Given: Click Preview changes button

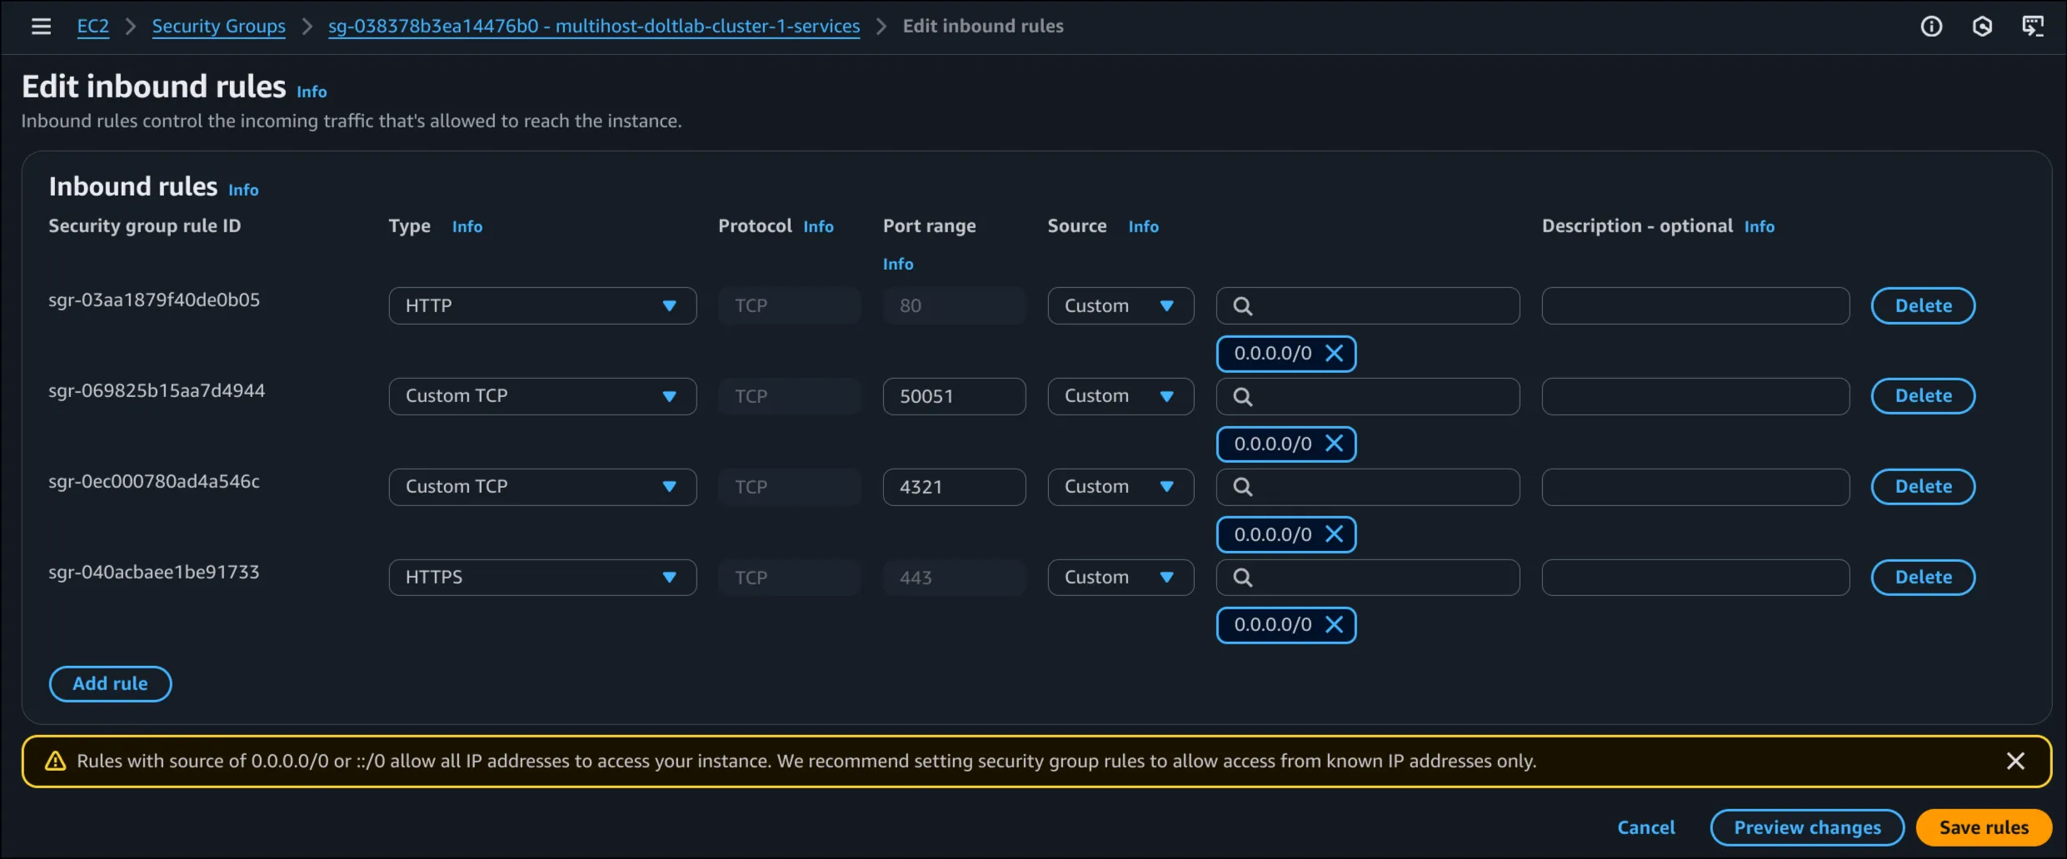Looking at the screenshot, I should point(1807,827).
